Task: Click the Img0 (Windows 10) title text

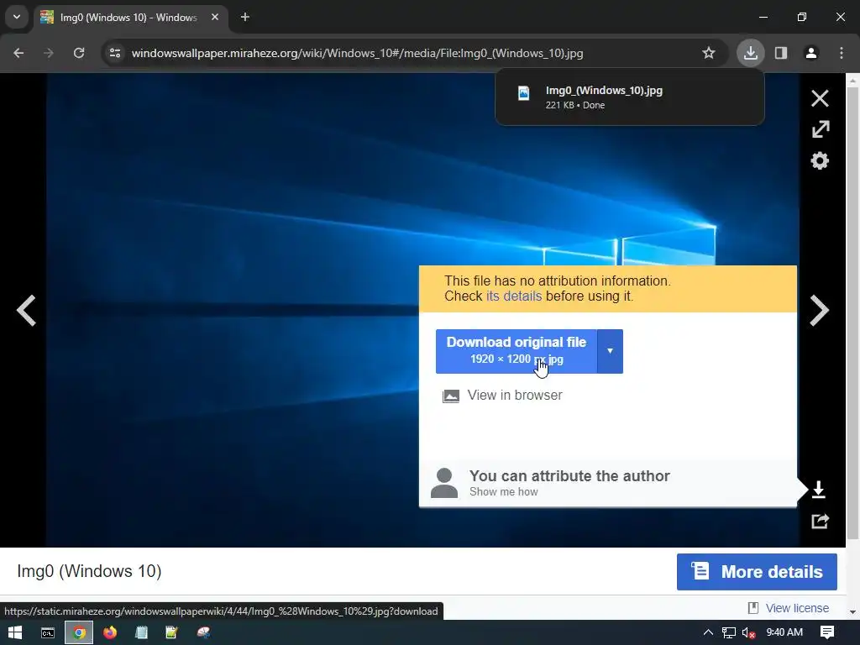Action: pos(89,571)
